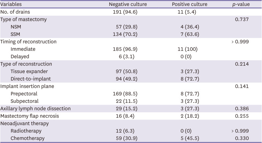Select the NSM row label
The image size is (262, 143).
pos(16,27)
